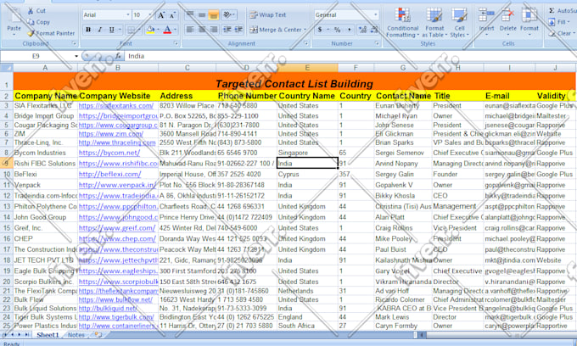Click the Decrease Indent icon

click(227, 30)
